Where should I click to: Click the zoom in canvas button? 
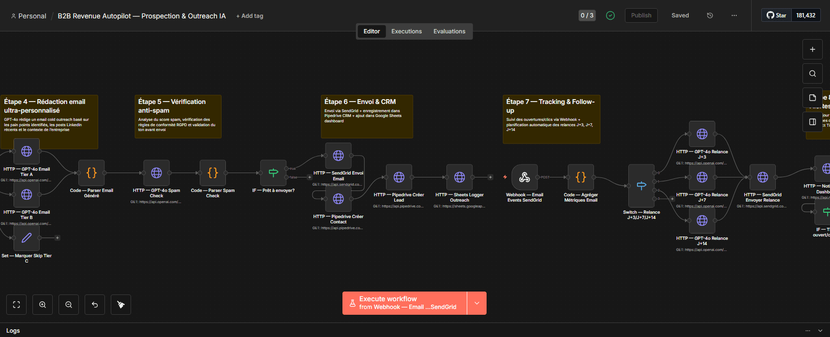pyautogui.click(x=43, y=305)
